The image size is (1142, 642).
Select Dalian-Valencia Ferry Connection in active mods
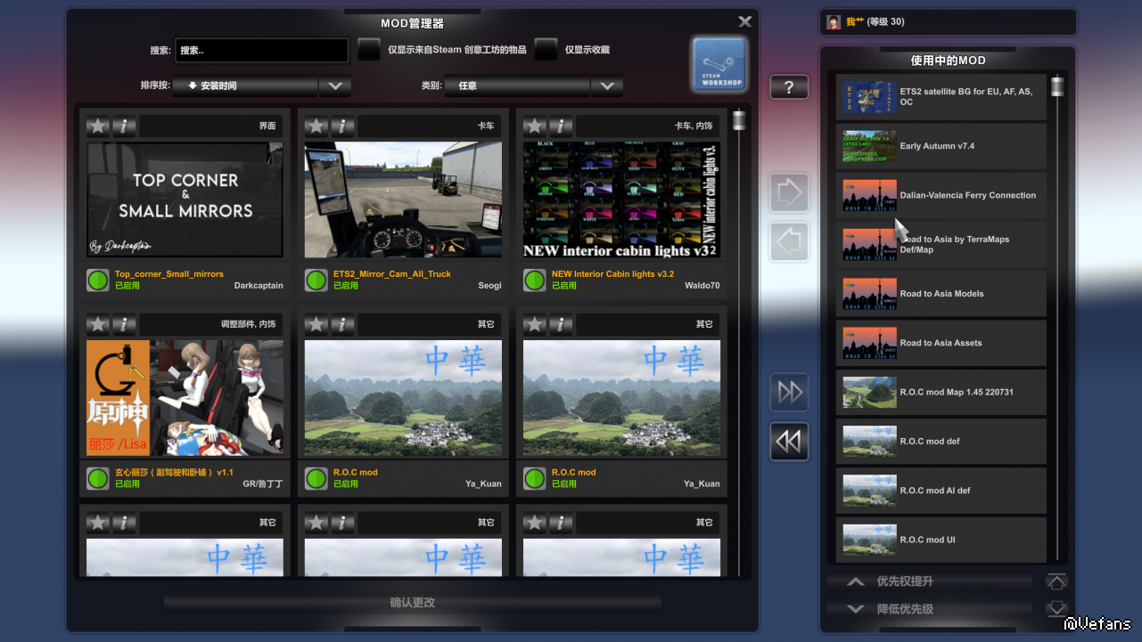(x=941, y=196)
